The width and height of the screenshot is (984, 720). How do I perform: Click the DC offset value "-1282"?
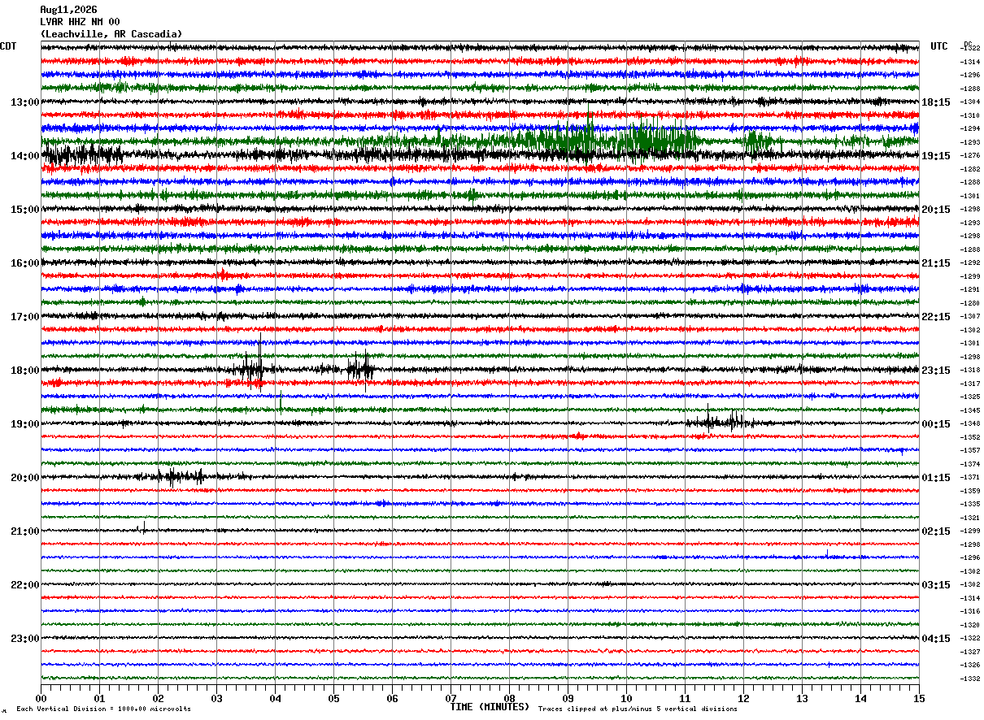[970, 169]
